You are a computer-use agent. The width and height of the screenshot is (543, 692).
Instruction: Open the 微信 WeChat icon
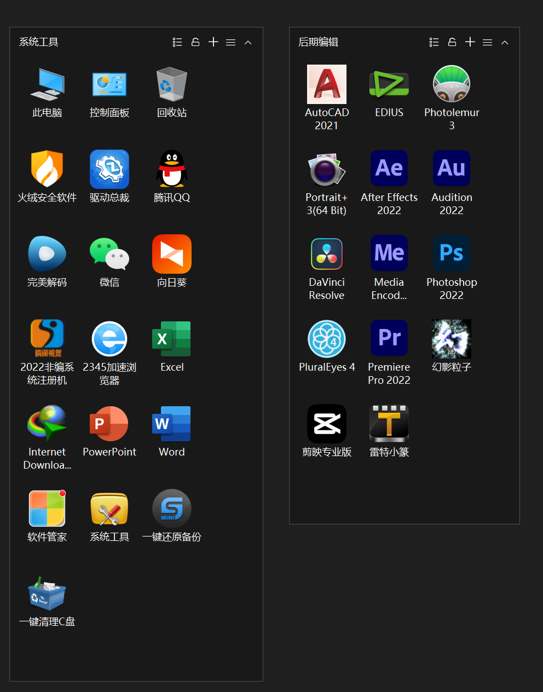pyautogui.click(x=109, y=254)
